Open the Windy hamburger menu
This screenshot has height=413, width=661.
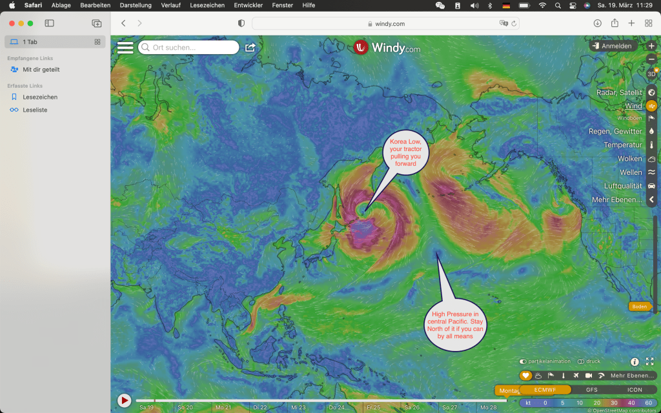pyautogui.click(x=125, y=48)
